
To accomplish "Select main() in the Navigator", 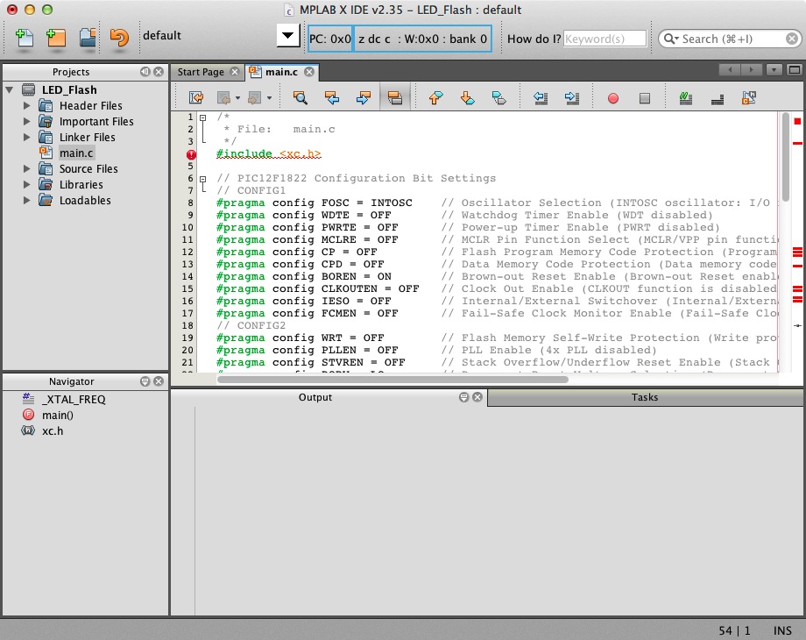I will pyautogui.click(x=58, y=416).
